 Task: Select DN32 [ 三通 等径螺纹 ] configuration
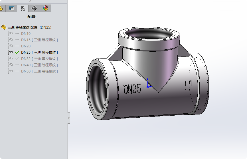[x=39, y=59]
